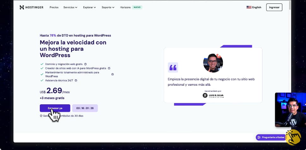Viewport: 306px width, 150px height.
Task: Expand the Soporte dropdown menu
Action: click(x=108, y=7)
